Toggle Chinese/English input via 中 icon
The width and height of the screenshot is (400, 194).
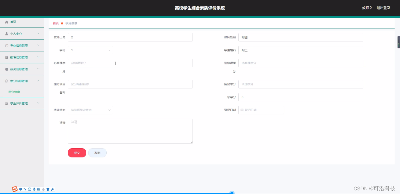point(20,189)
